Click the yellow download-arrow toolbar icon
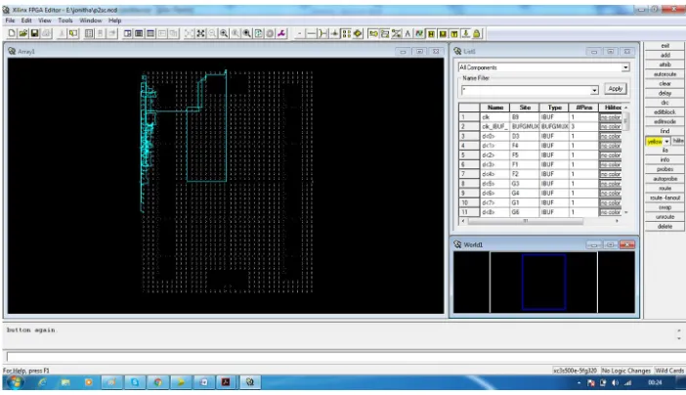Image resolution: width=686 pixels, height=395 pixels. tap(465, 33)
